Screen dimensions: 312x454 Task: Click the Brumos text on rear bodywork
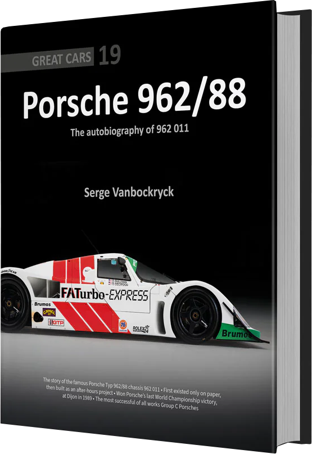click(x=42, y=304)
